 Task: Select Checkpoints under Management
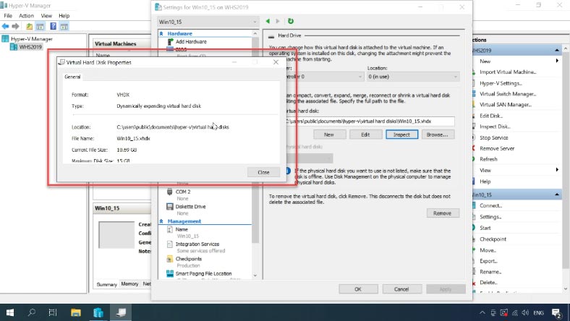pyautogui.click(x=188, y=259)
